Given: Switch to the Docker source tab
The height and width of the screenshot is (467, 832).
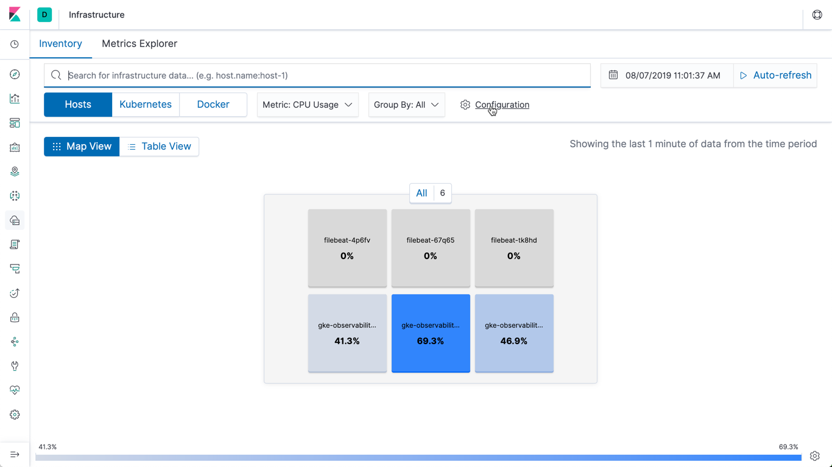Looking at the screenshot, I should (x=213, y=104).
